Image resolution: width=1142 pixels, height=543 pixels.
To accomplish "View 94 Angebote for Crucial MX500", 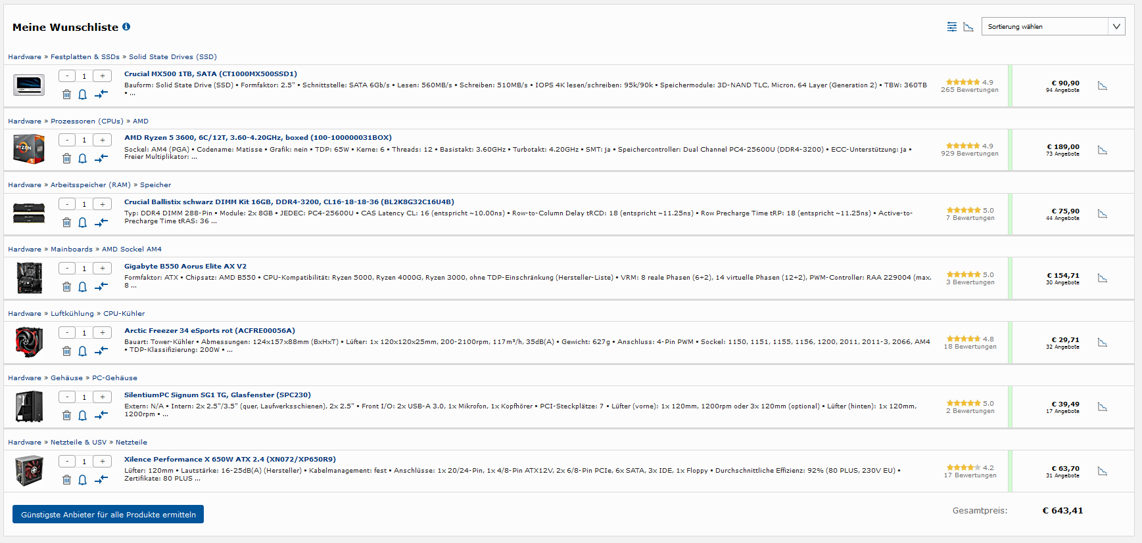I will [1062, 91].
